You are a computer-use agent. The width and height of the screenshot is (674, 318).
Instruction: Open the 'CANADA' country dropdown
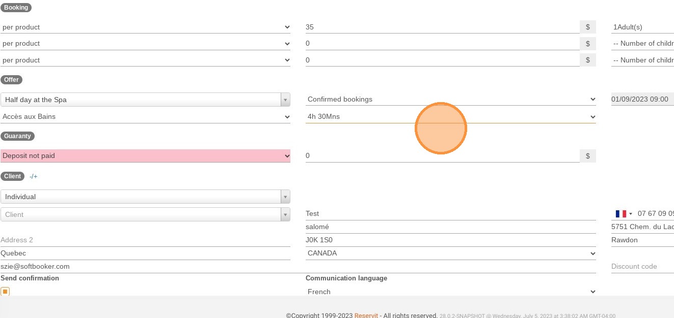click(x=451, y=253)
